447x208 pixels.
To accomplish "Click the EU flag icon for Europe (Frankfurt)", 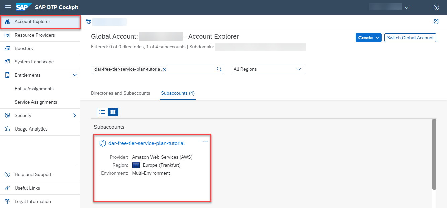I will pyautogui.click(x=136, y=165).
